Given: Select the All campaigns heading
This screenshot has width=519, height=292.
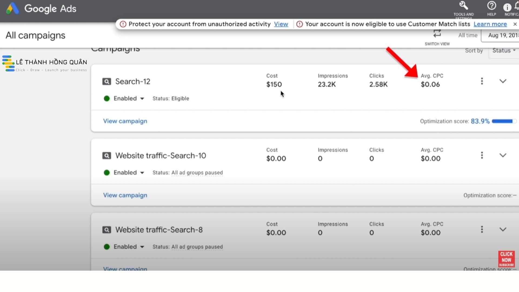Looking at the screenshot, I should (35, 35).
